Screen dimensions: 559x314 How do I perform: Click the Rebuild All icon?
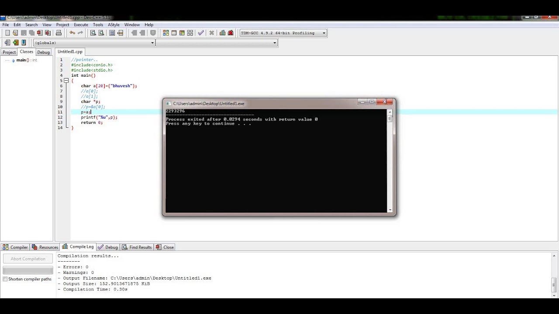point(190,33)
